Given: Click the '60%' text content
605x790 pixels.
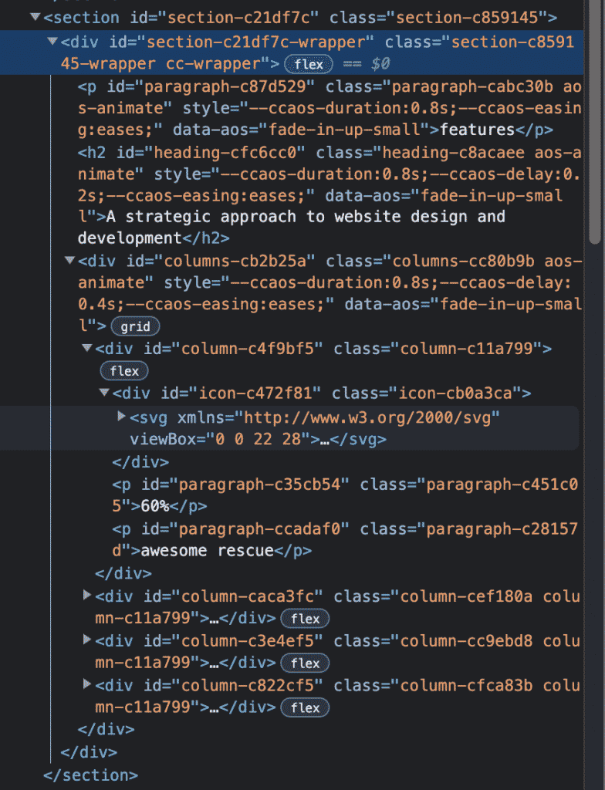Looking at the screenshot, I should (x=155, y=506).
